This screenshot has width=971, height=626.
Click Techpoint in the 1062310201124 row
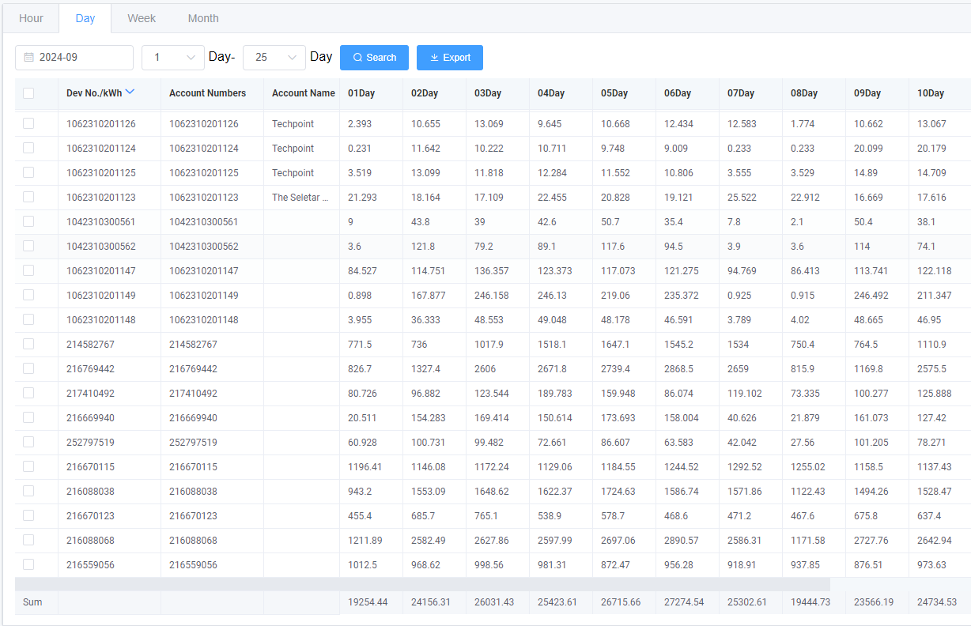tap(293, 148)
